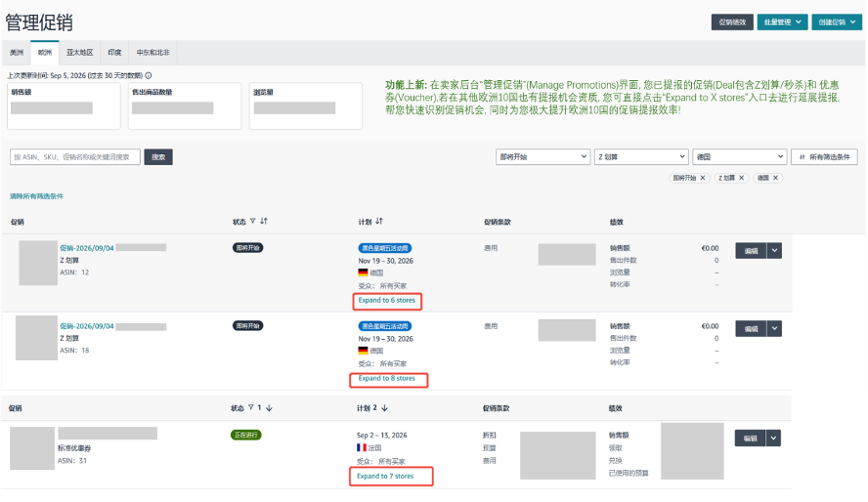This screenshot has height=502, width=868.
Task: Click 编辑 for the ASIN 12 promotion
Action: tap(751, 251)
